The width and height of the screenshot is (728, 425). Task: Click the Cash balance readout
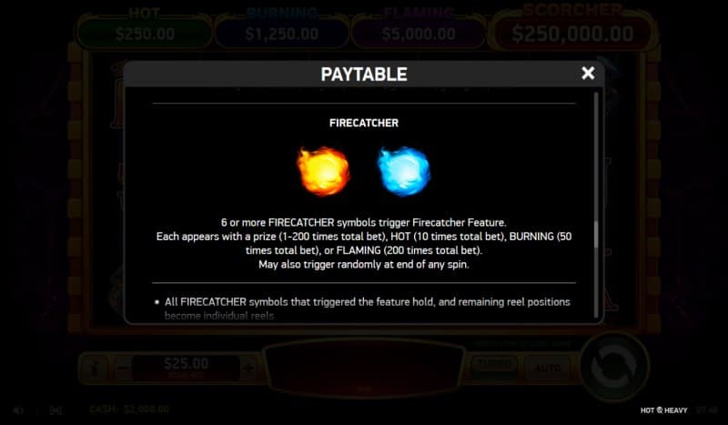[x=129, y=410]
